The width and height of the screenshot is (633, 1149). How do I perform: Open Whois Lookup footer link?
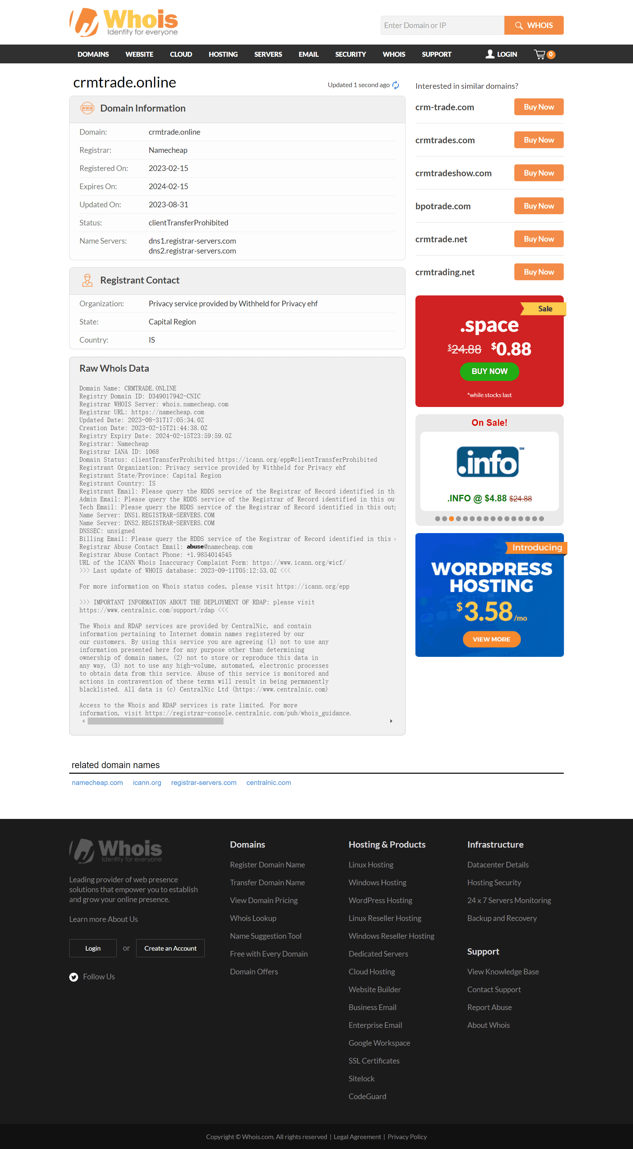click(x=253, y=918)
